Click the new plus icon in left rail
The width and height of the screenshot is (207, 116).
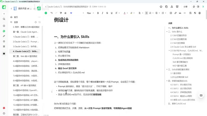pyautogui.click(x=4, y=14)
